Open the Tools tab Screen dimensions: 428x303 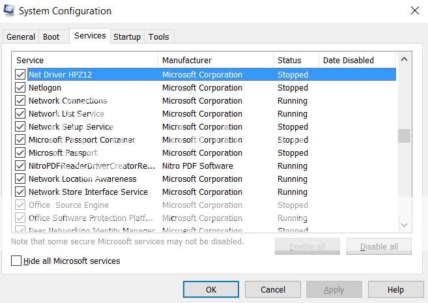[158, 37]
